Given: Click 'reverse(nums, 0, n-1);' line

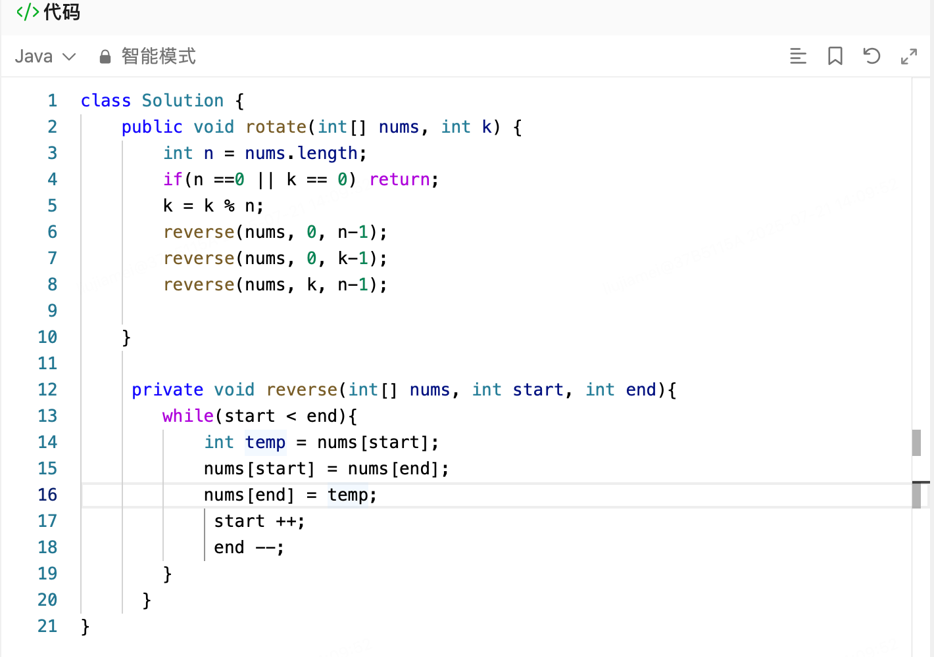Looking at the screenshot, I should [x=276, y=232].
